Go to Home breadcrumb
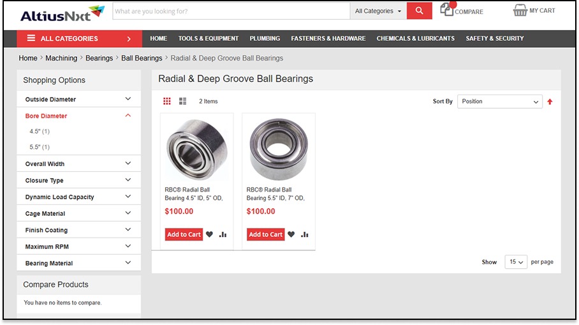Screen dimensions: 579x325 (x=28, y=58)
